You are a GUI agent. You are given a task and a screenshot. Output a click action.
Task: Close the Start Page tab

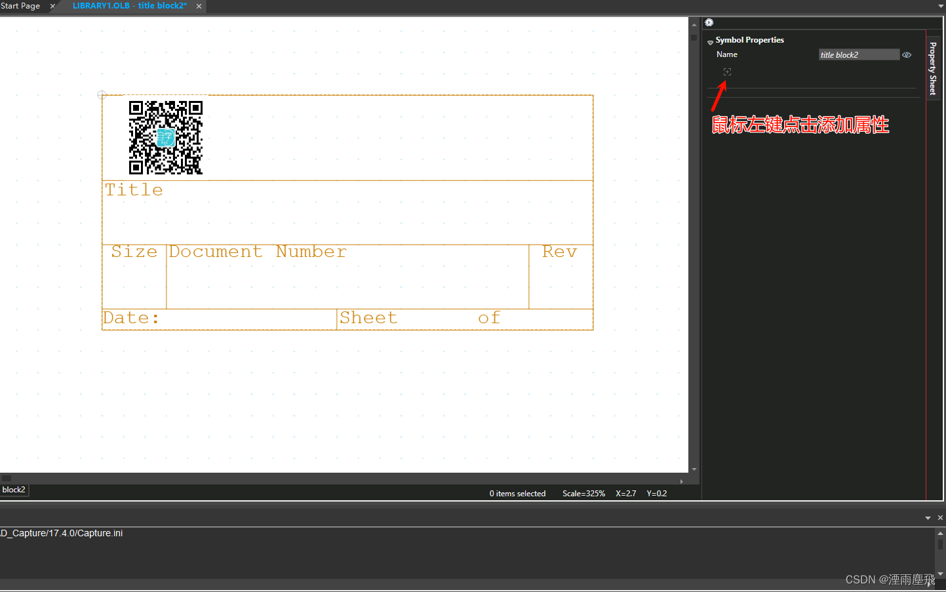[x=52, y=6]
